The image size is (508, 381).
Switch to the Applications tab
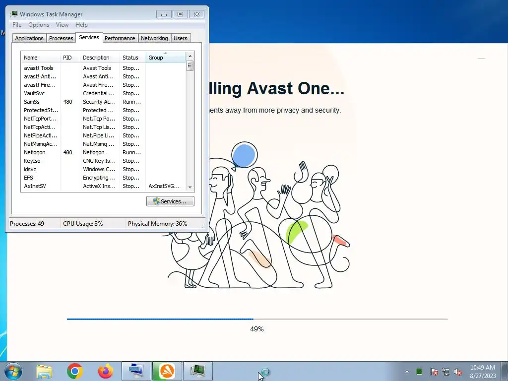(29, 38)
